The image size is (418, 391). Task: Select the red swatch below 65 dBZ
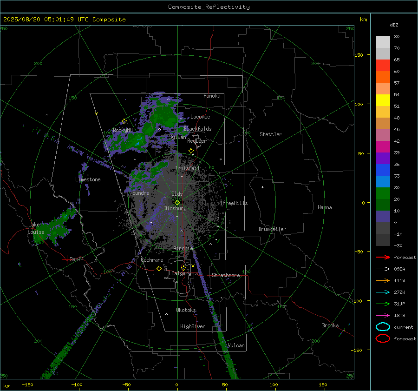coord(383,66)
